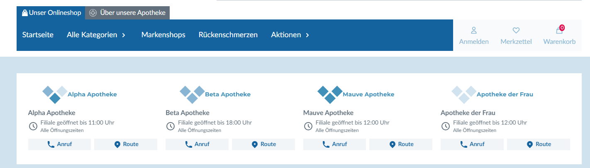Viewport: 590px width, 168px height.
Task: Call Apotheke der Frau via Anruf
Action: coord(472,144)
